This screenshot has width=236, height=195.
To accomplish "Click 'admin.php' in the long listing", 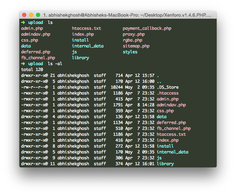I will (x=168, y=99).
